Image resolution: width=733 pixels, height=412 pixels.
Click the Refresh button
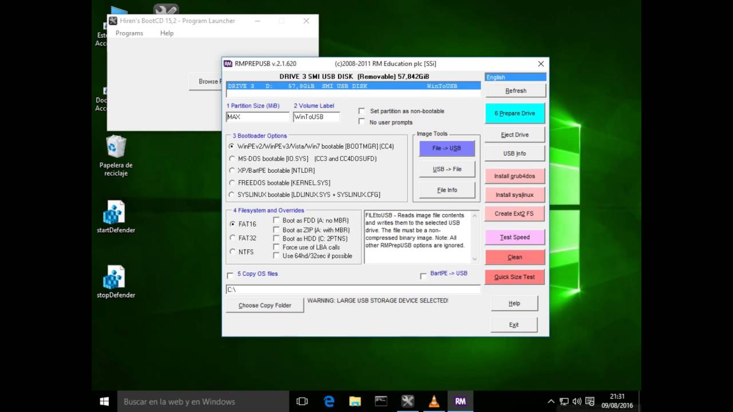click(x=515, y=90)
